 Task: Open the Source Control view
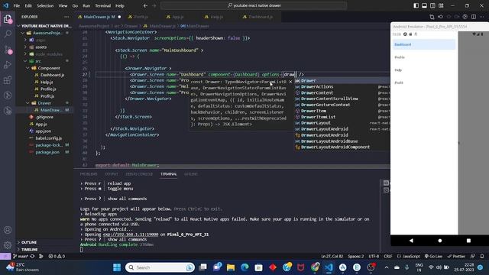click(8, 49)
